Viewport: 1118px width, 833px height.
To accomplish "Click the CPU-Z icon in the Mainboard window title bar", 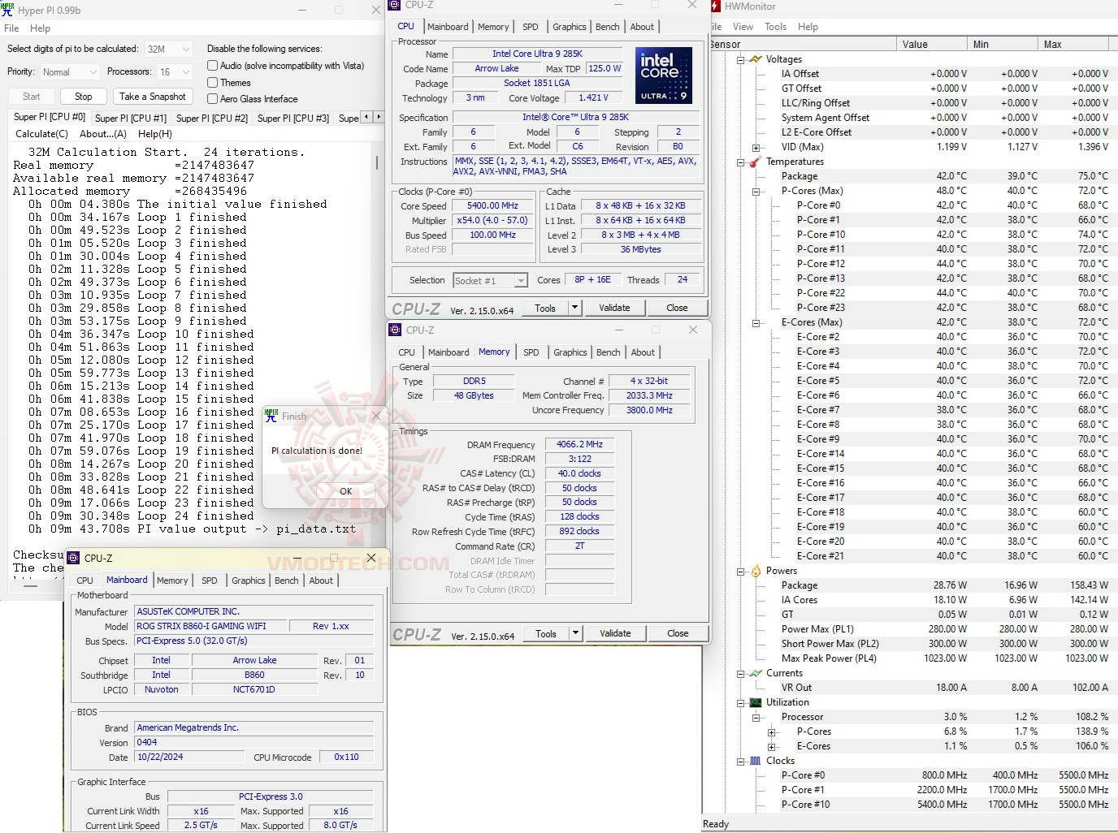I will pyautogui.click(x=74, y=558).
